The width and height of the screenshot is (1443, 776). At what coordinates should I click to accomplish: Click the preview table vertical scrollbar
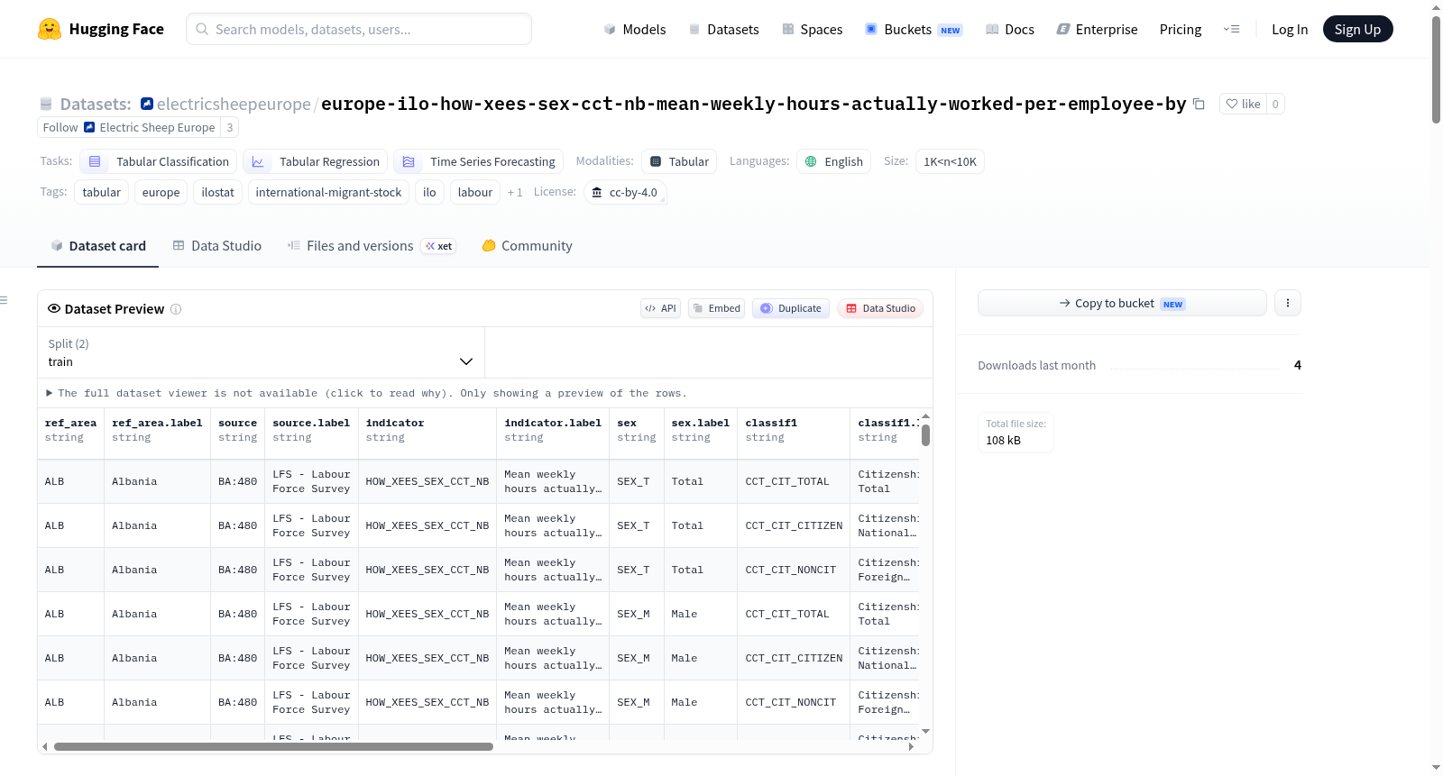[925, 435]
